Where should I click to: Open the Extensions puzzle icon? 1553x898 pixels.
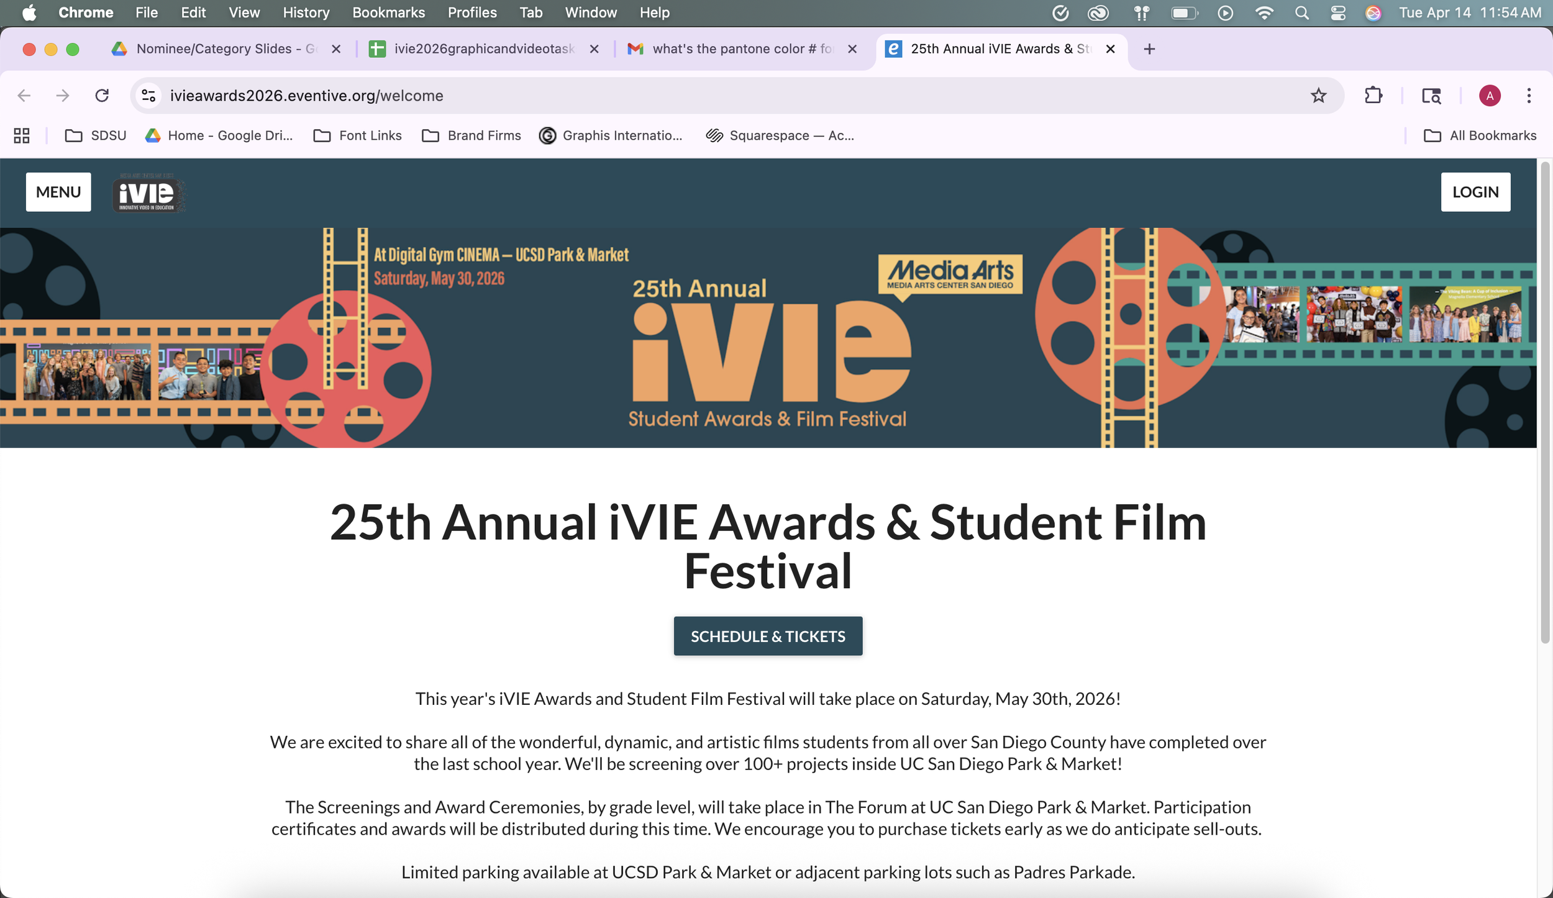1373,96
